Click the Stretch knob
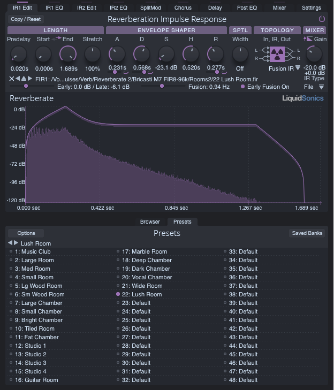Viewport: 334px width, 390px height. point(93,54)
